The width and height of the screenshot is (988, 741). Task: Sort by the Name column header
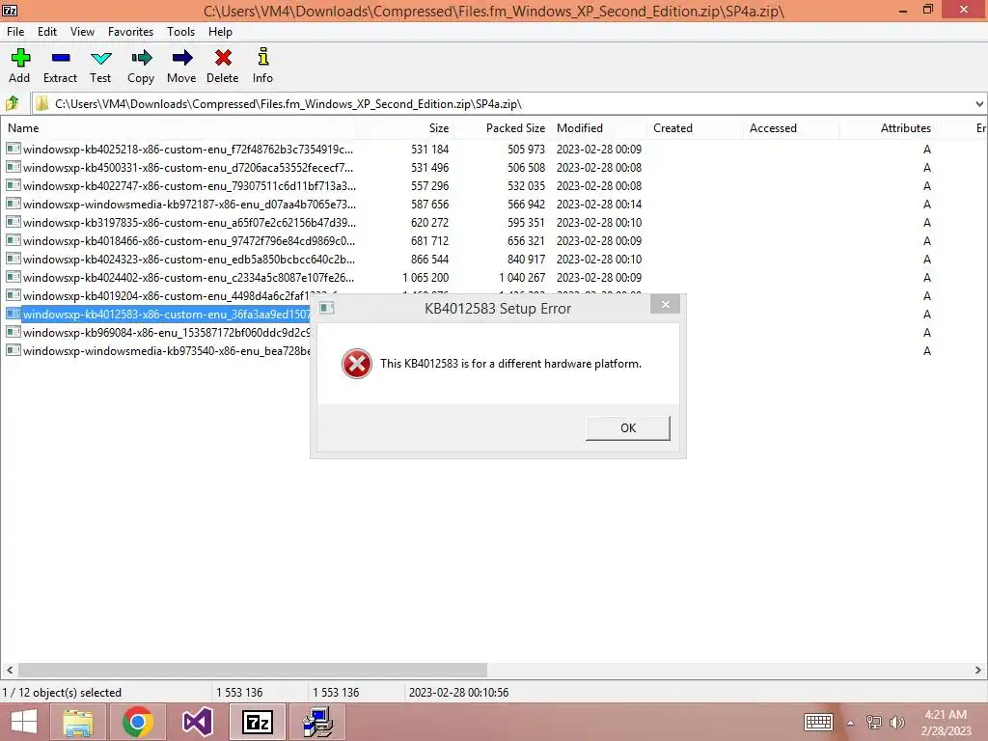179,128
